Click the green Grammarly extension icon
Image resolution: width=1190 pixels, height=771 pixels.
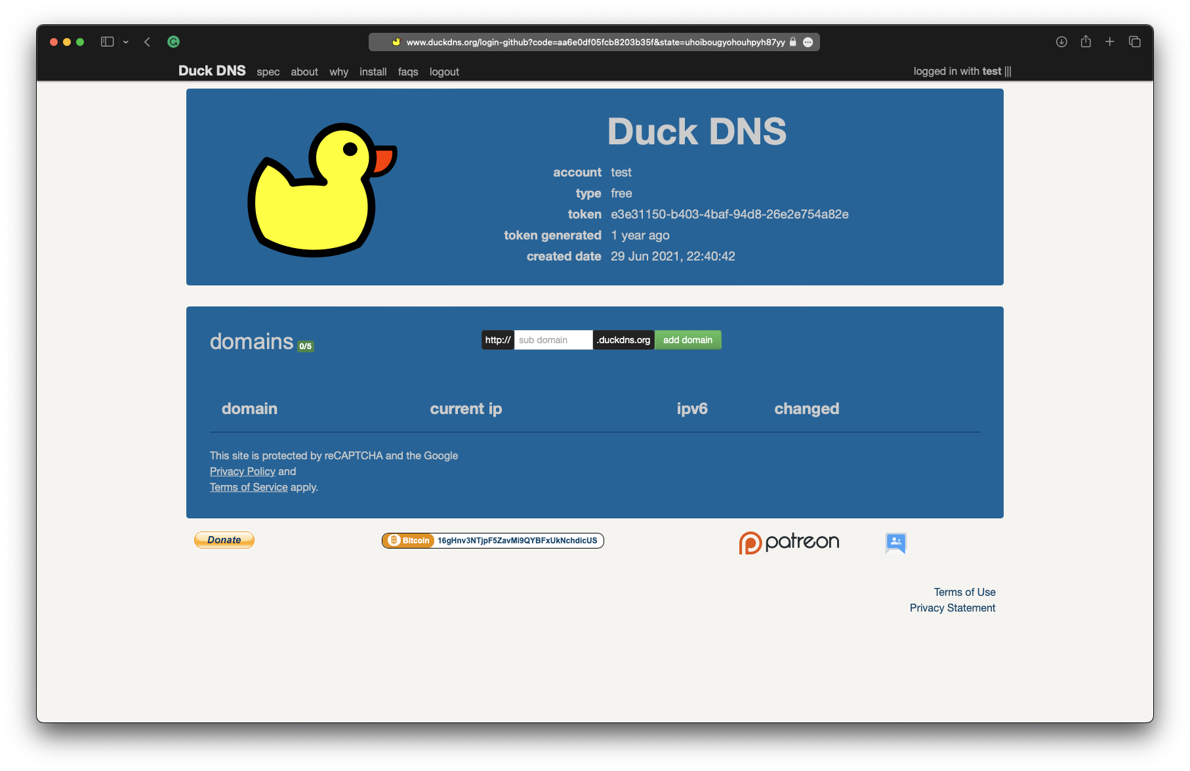coord(174,42)
